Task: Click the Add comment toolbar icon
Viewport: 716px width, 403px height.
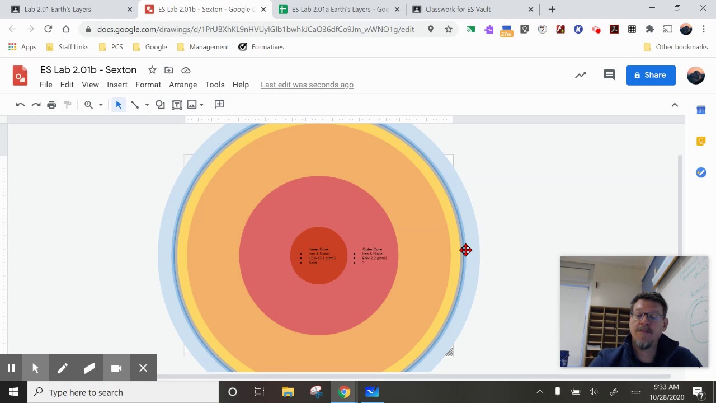Action: pos(219,105)
